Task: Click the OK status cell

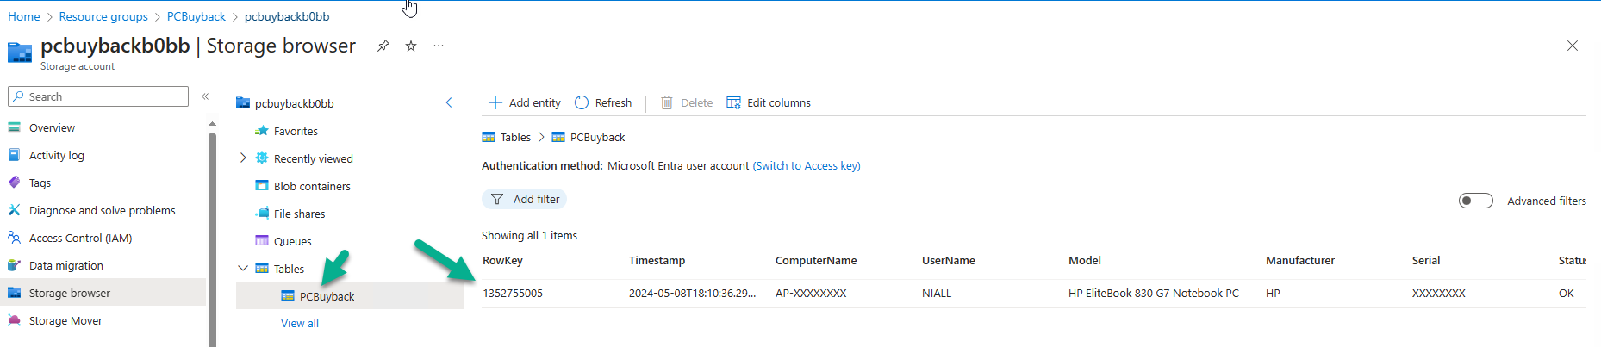Action: (1567, 293)
